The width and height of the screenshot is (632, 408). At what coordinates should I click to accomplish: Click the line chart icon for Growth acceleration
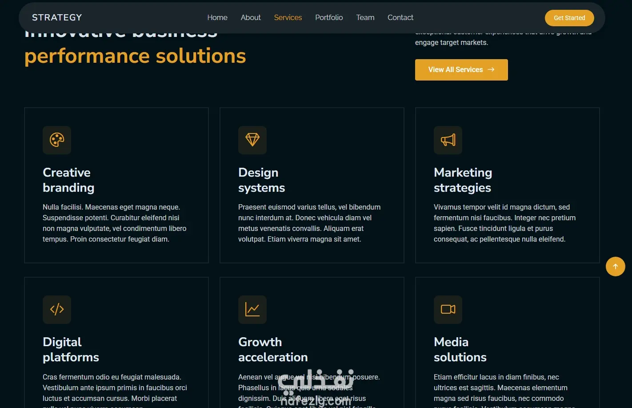pyautogui.click(x=252, y=309)
